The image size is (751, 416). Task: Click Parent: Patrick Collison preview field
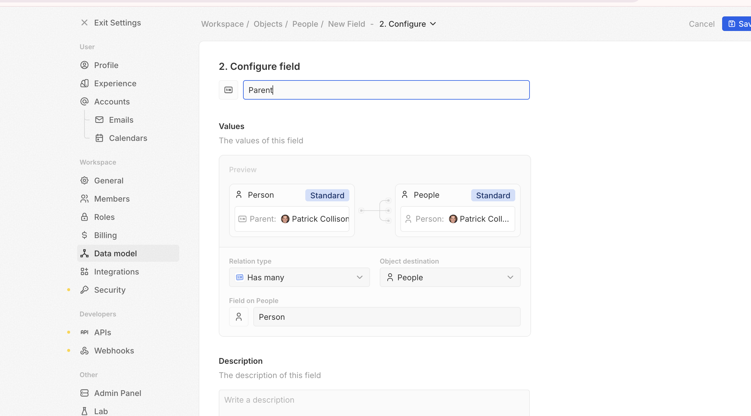pos(292,219)
